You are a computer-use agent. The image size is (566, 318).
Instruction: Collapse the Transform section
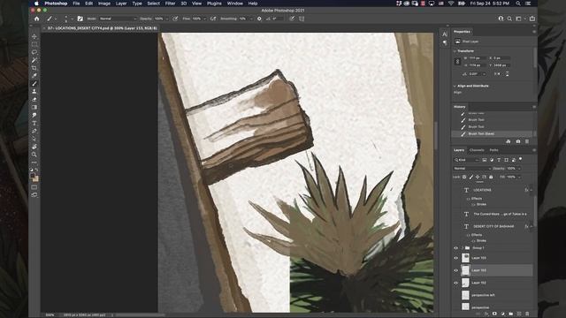click(455, 51)
